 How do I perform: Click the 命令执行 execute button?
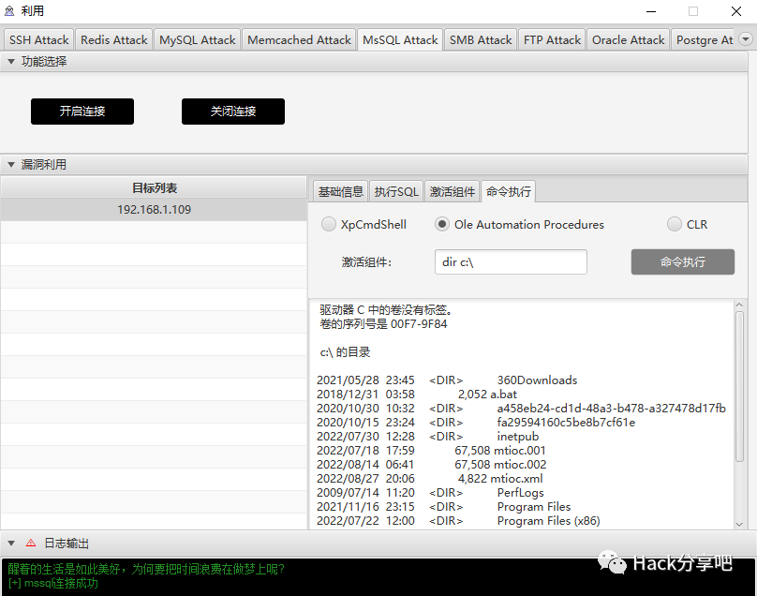pyautogui.click(x=682, y=262)
